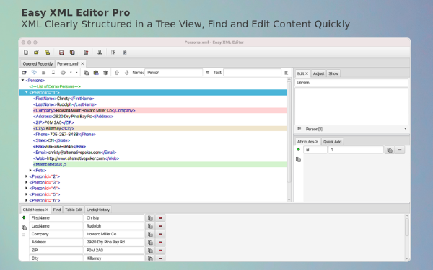The width and height of the screenshot is (433, 270).
Task: Click the Person element name field in Edit panel
Action: (x=351, y=83)
